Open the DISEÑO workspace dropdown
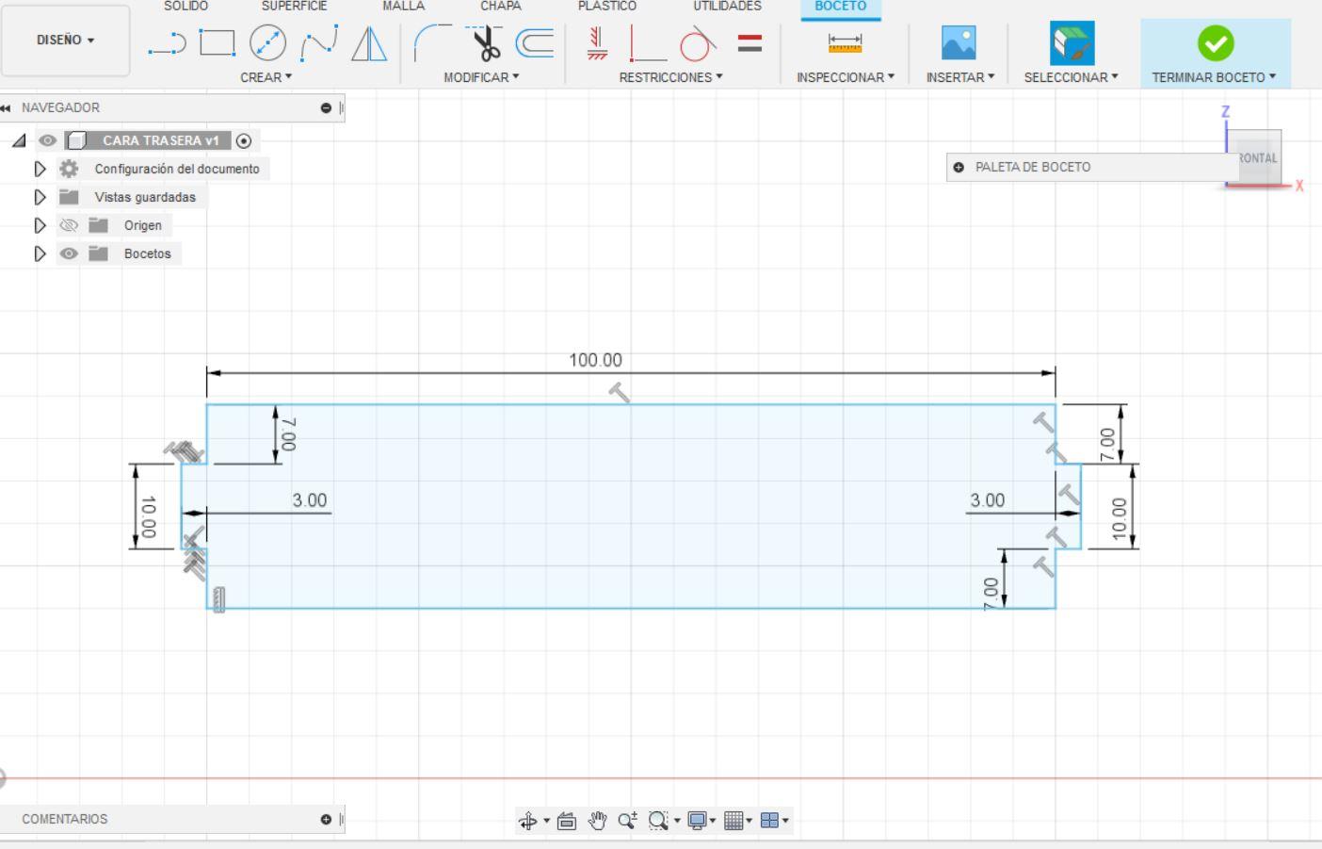This screenshot has width=1322, height=849. [x=65, y=40]
